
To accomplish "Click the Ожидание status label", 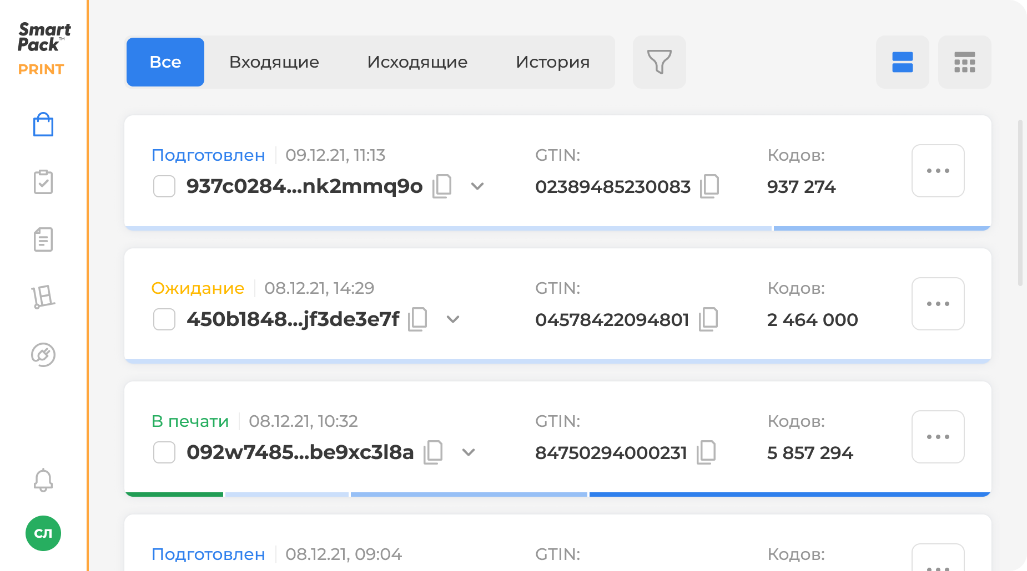I will (198, 288).
